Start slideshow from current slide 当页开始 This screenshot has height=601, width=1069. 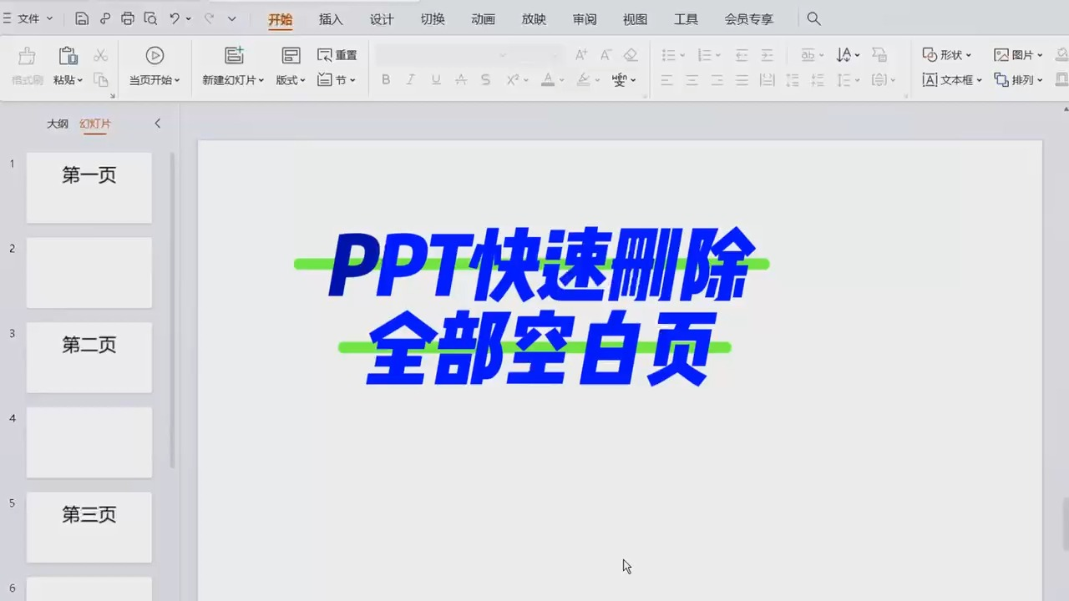pyautogui.click(x=155, y=55)
